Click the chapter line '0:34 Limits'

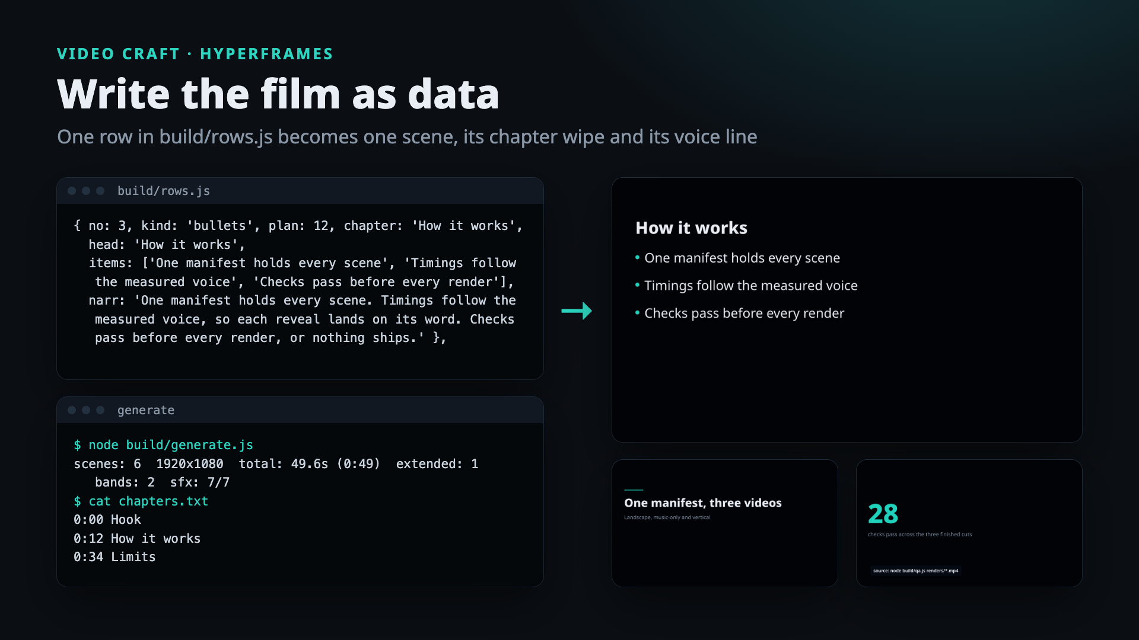coord(114,557)
